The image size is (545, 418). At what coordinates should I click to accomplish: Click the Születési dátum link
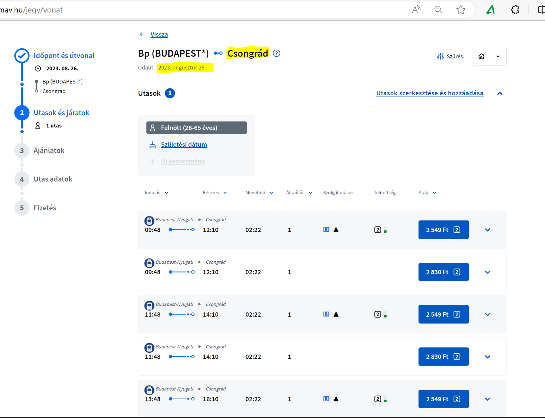coord(184,144)
